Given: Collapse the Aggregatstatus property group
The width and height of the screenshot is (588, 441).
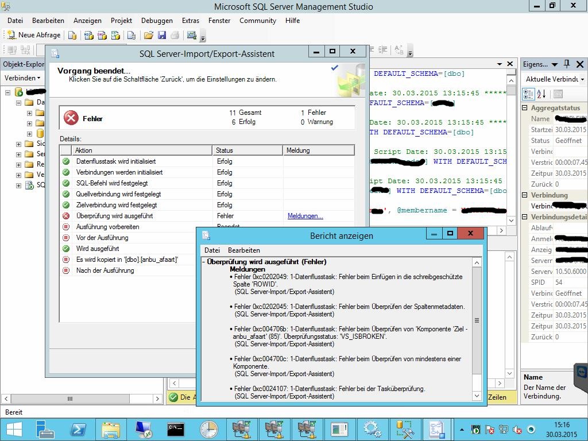Looking at the screenshot, I should click(x=525, y=108).
